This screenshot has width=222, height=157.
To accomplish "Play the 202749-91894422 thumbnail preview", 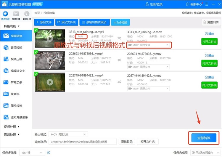I will (50, 82).
